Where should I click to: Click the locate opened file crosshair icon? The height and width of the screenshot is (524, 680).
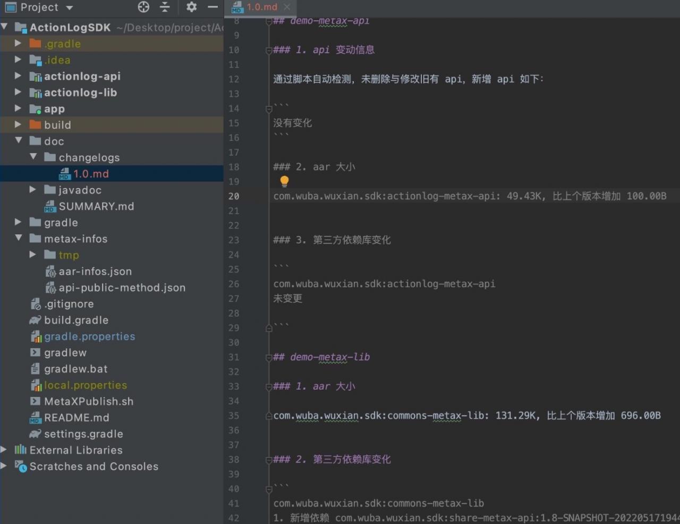point(143,7)
